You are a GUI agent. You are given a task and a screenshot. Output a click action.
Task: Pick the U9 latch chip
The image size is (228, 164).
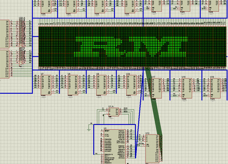(x=101, y=85)
